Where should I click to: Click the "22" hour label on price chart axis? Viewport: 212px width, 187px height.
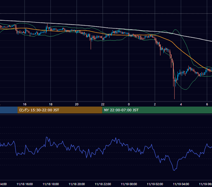pyautogui.click(x=103, y=104)
